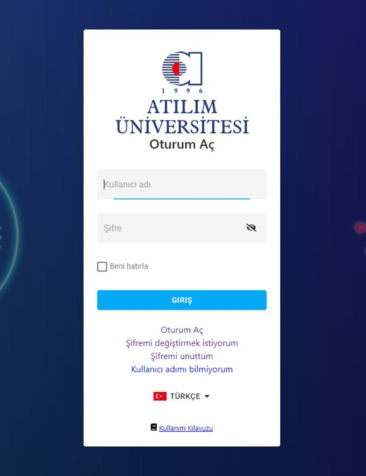Click the dropdown arrow beside TÜRKÇE
The height and width of the screenshot is (476, 366).
click(207, 396)
